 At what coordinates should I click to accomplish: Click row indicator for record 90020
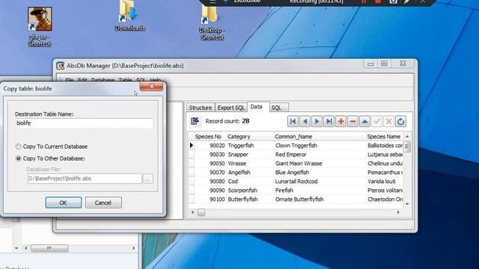192,146
